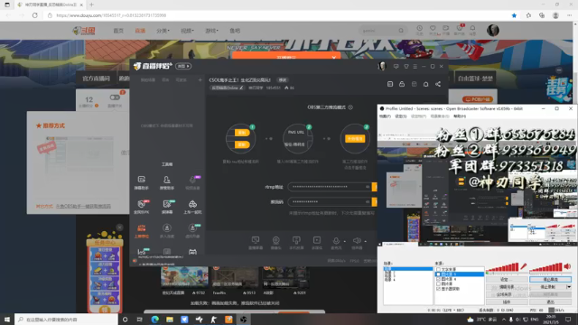Image resolution: width=578 pixels, height=325 pixels.
Task: Open the barrage assistant tool in the toolbox
Action: (x=141, y=182)
